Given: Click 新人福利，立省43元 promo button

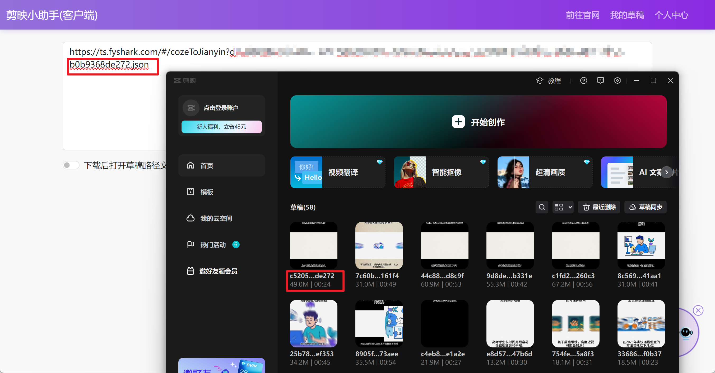Looking at the screenshot, I should [x=221, y=127].
